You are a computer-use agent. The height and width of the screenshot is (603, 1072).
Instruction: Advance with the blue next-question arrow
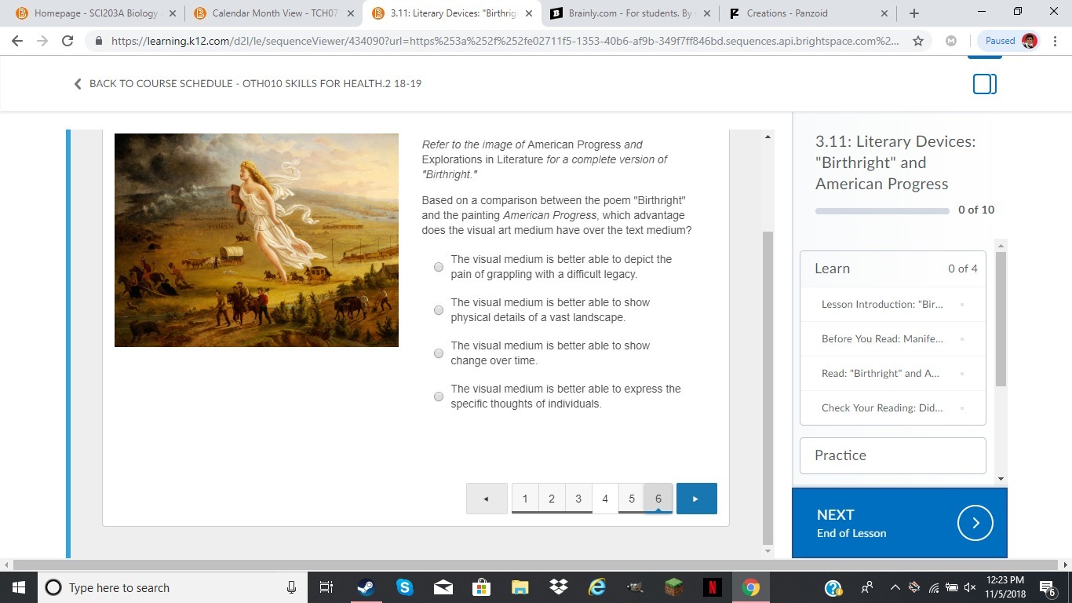click(x=697, y=499)
